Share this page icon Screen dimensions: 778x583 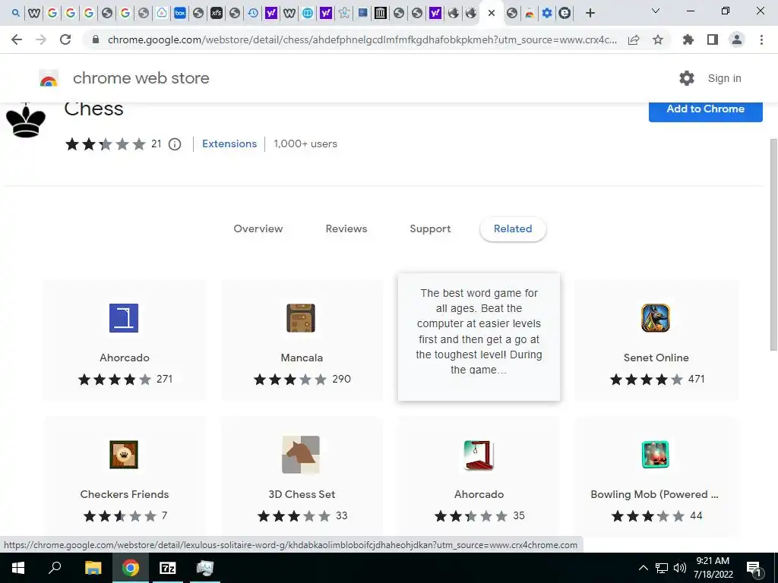(x=634, y=39)
